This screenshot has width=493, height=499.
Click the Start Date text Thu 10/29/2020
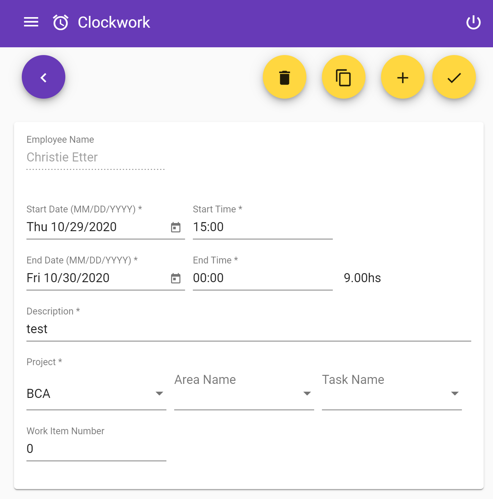pyautogui.click(x=72, y=227)
